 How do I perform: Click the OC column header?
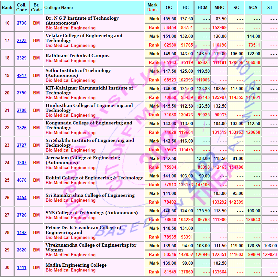[169, 7]
